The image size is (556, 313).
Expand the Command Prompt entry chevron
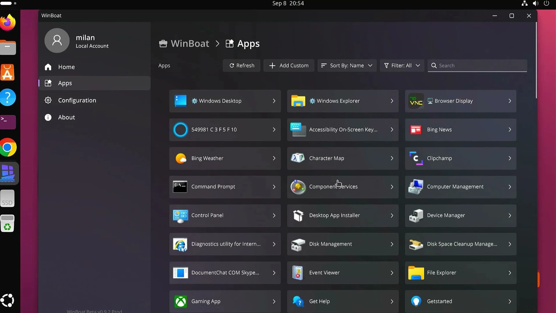[x=274, y=187]
